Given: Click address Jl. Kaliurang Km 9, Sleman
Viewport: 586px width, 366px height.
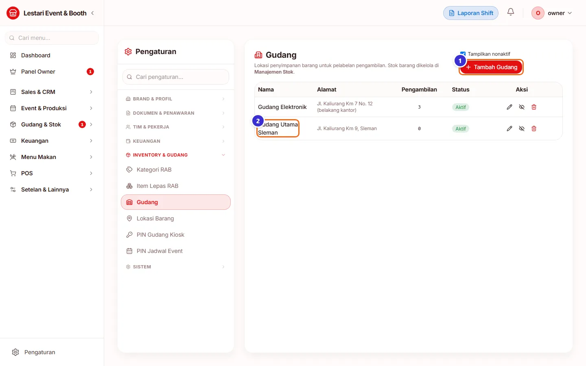Looking at the screenshot, I should (x=347, y=129).
